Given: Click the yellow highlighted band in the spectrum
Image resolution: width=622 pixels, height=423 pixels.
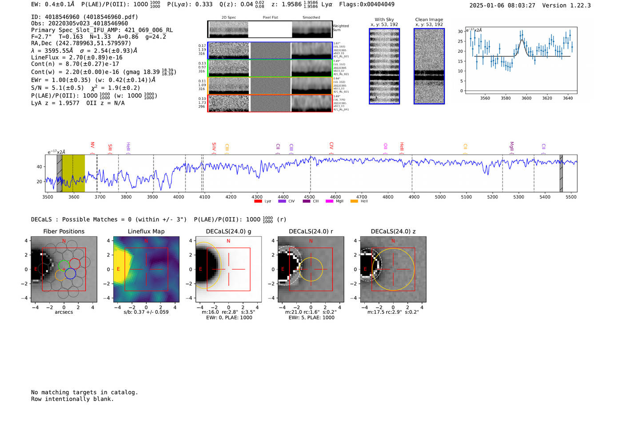Looking at the screenshot, I should click(x=73, y=173).
